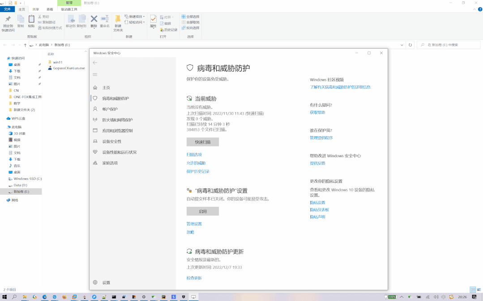Refresh the Explorer address bar
The image size is (483, 301).
pyautogui.click(x=410, y=45)
